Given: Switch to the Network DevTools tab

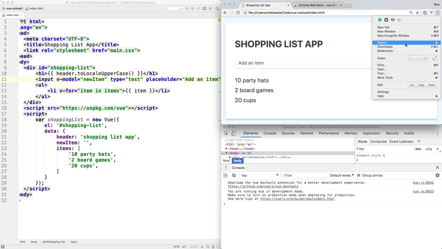Looking at the screenshot, I should pyautogui.click(x=307, y=133).
